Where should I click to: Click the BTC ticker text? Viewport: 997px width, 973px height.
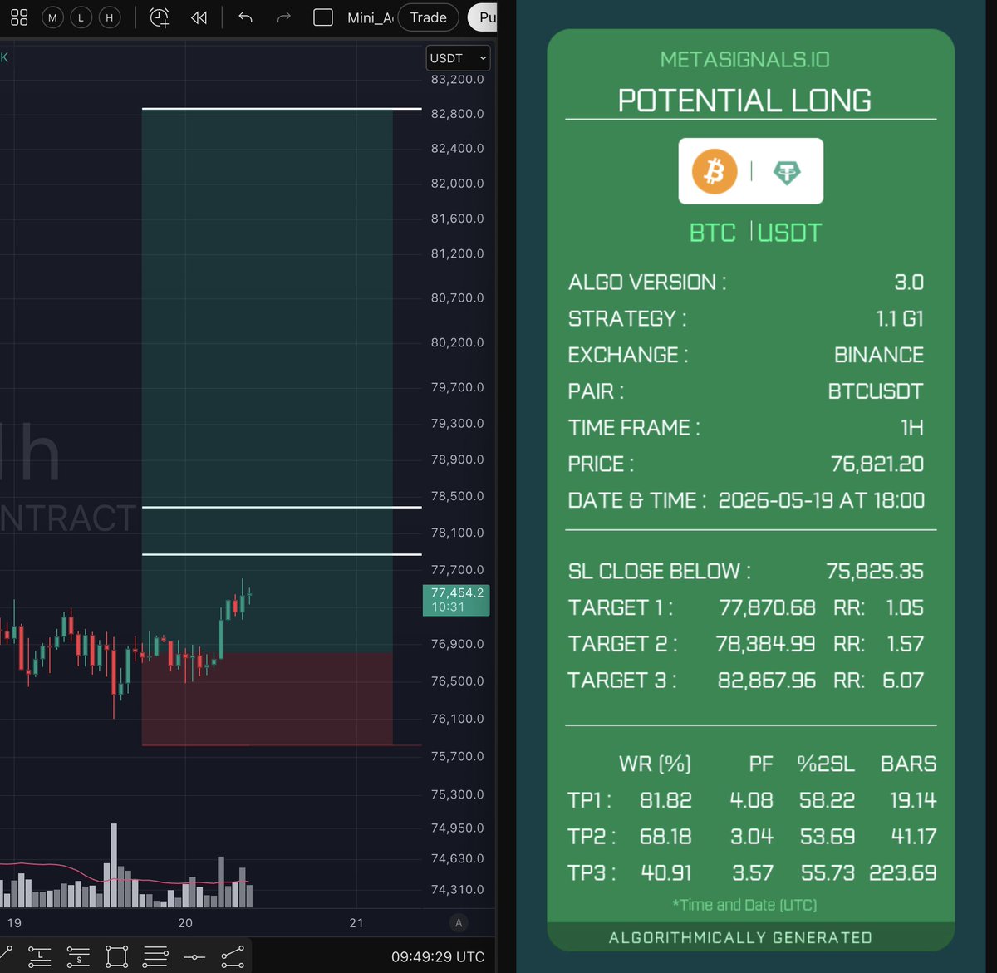(713, 233)
